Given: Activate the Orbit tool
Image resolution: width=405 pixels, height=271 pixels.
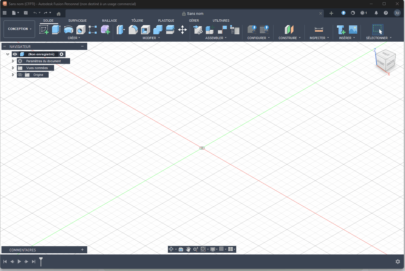Looking at the screenshot, I should tap(171, 249).
